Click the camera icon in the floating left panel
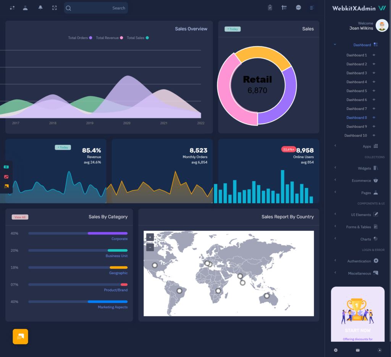 [6, 167]
